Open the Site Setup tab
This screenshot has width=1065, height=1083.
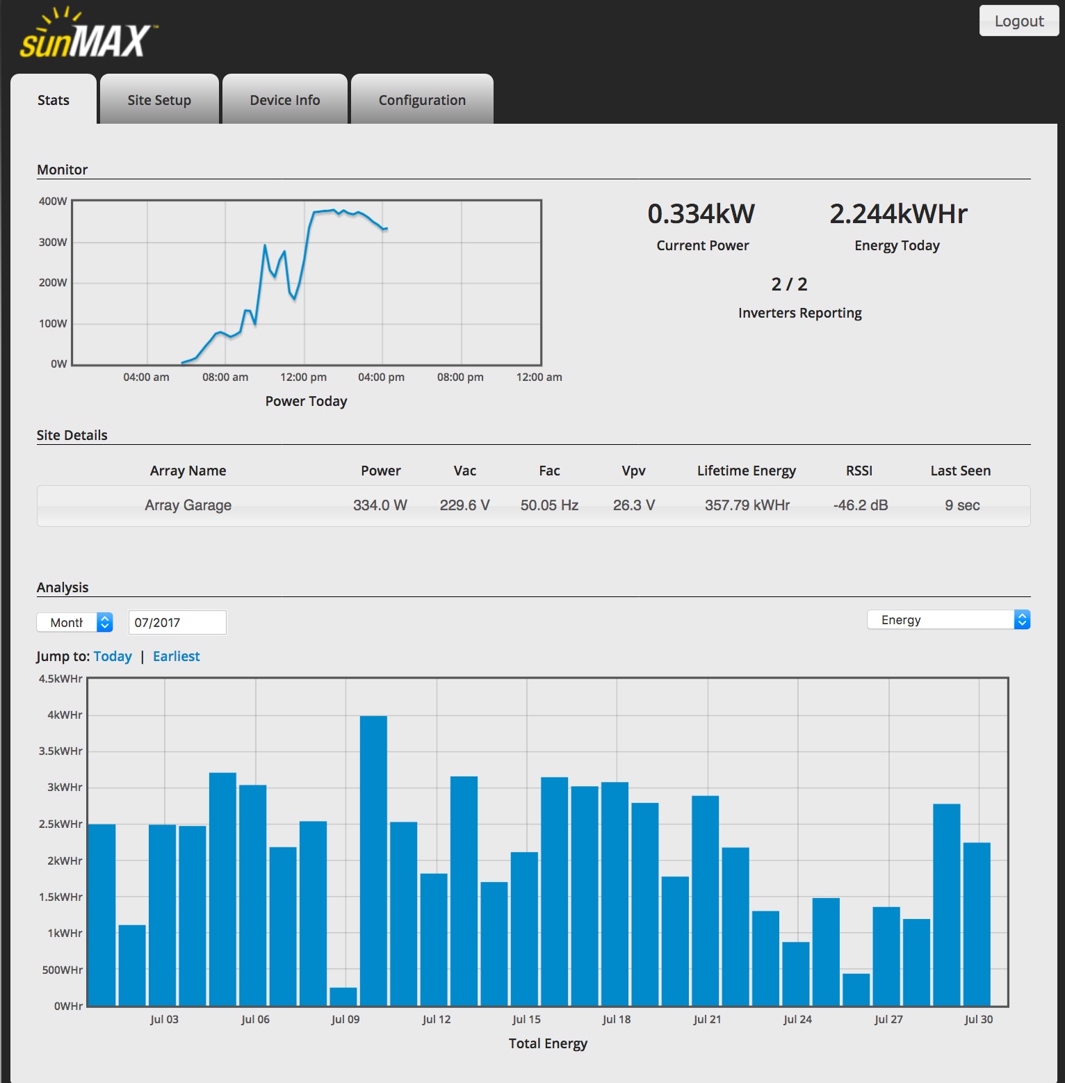[159, 99]
